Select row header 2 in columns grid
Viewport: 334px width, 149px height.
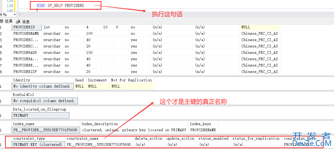click(x=5, y=33)
